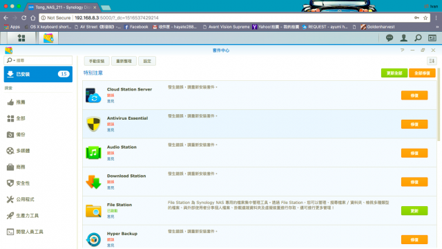442x249 pixels.
Task: Select the All packages category
Action: (38, 118)
